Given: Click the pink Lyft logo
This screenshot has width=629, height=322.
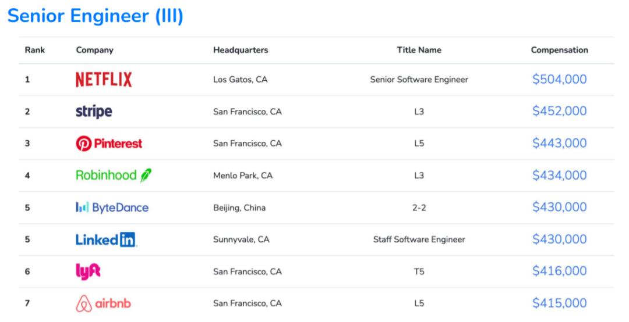Looking at the screenshot, I should pyautogui.click(x=85, y=271).
